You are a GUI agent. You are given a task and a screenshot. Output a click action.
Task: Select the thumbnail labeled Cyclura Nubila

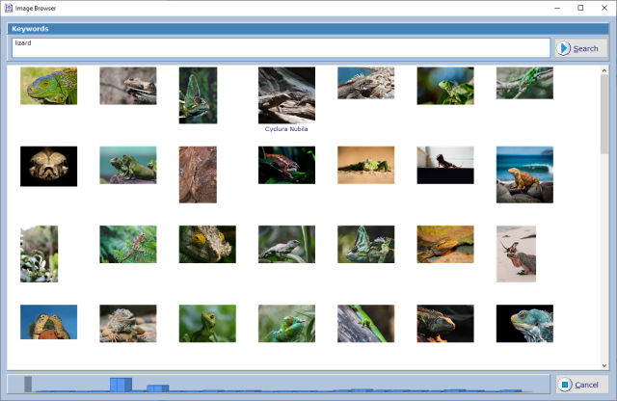pos(286,95)
